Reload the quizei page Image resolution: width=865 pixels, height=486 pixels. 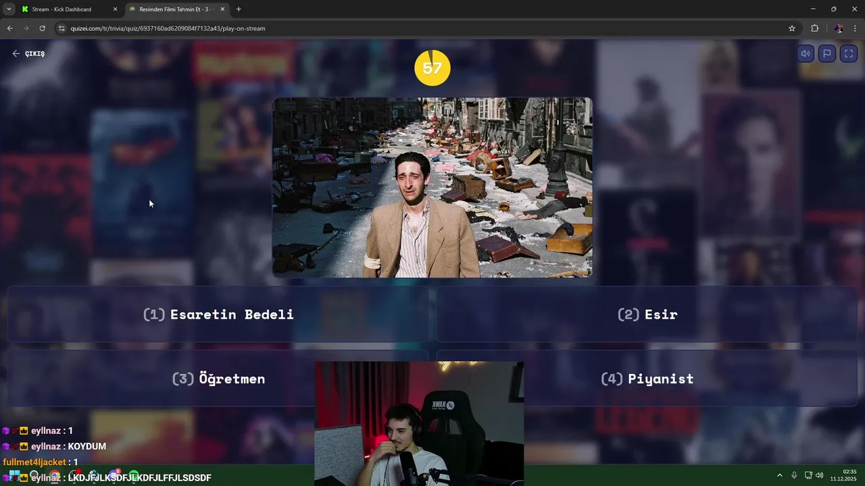pos(42,28)
